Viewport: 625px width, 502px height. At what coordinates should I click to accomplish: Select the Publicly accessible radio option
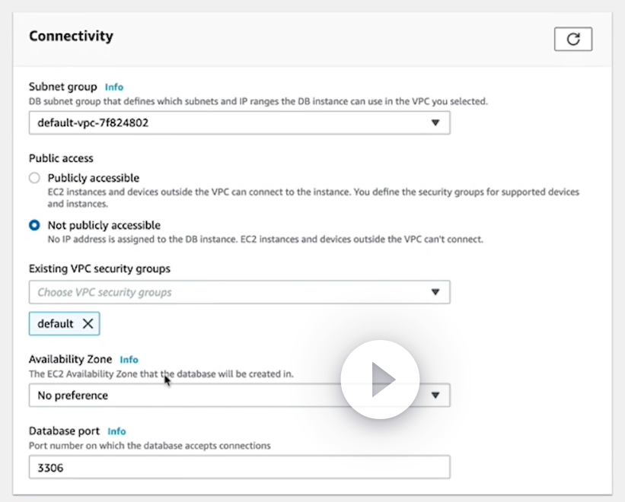click(x=35, y=177)
